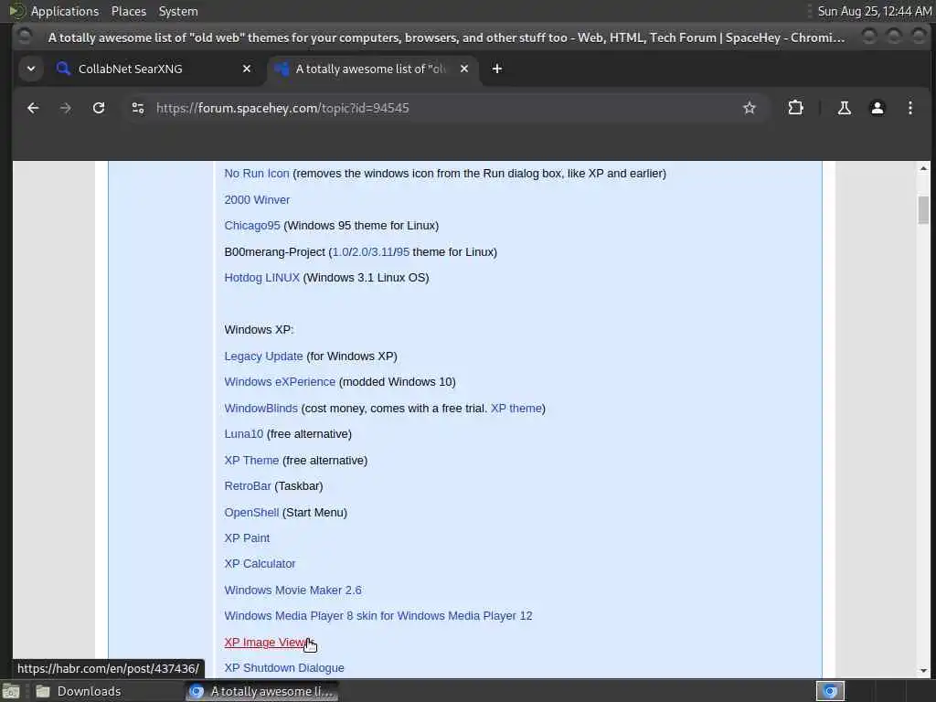Open the Windows eXPerience link
The image size is (936, 702).
[x=280, y=382]
